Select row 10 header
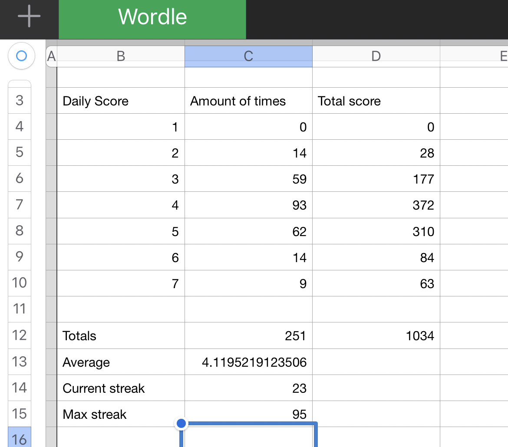Image resolution: width=508 pixels, height=447 pixels. pos(20,283)
